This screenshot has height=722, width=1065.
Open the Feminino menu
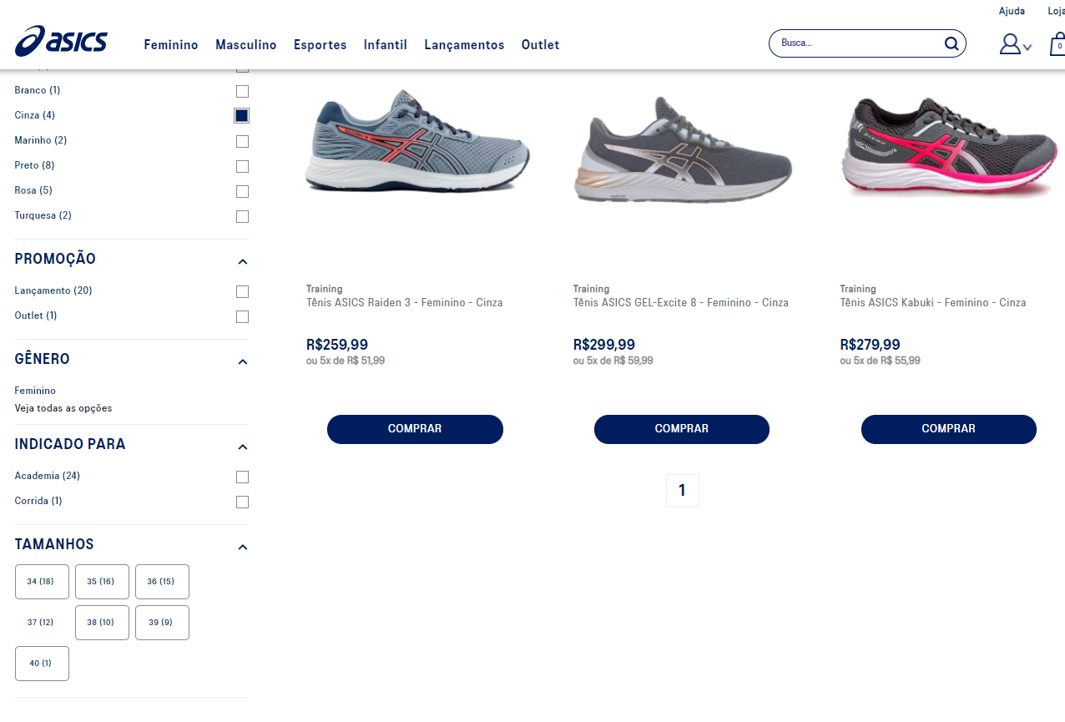pyautogui.click(x=171, y=45)
